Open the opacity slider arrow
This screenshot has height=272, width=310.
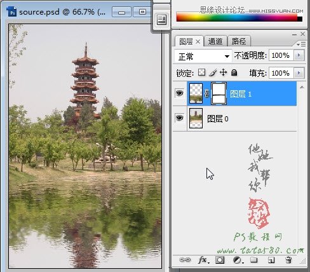299,55
